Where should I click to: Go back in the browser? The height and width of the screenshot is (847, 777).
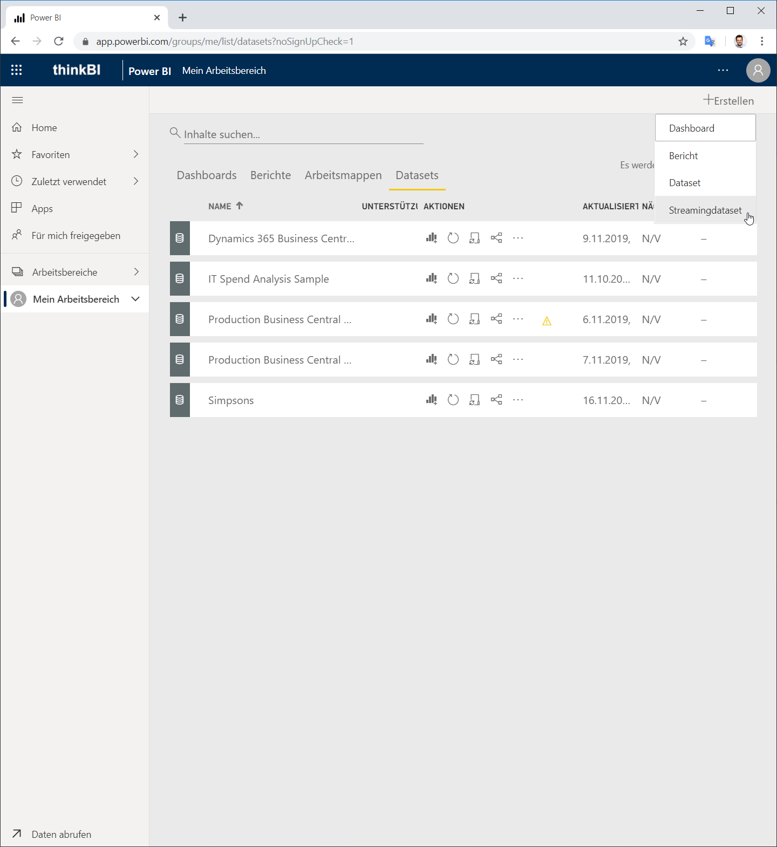tap(15, 42)
